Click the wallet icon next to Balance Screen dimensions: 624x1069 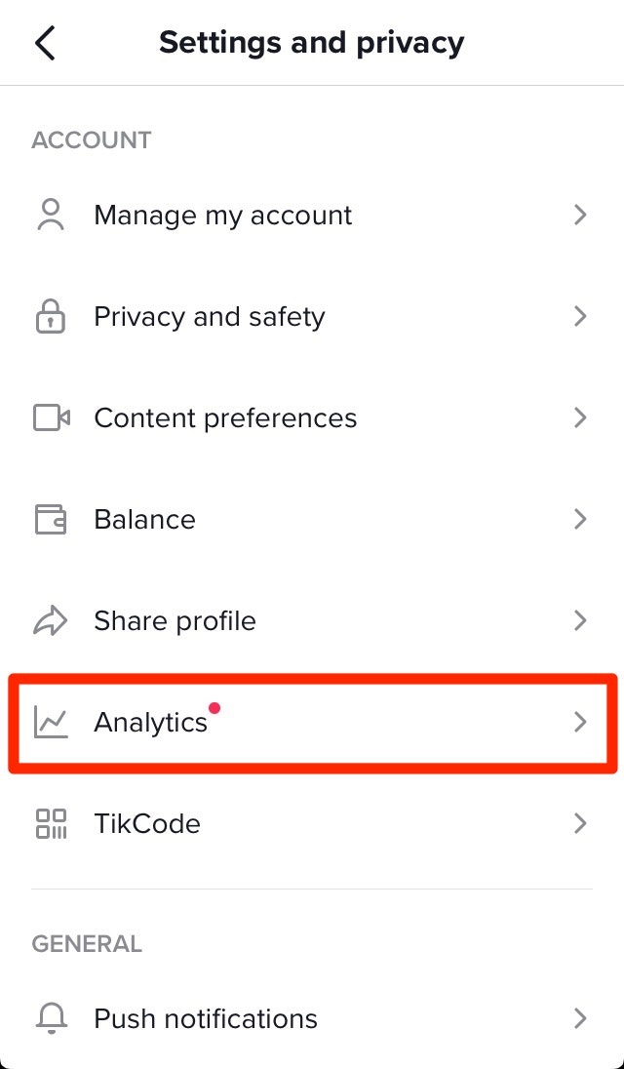point(51,519)
